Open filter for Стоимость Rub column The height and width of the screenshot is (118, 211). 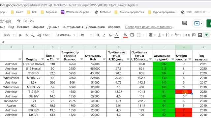click(x=104, y=59)
